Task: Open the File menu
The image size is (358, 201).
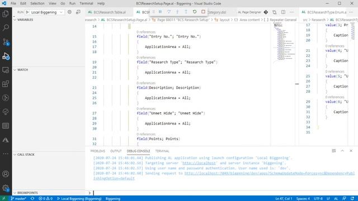Action: point(13,3)
